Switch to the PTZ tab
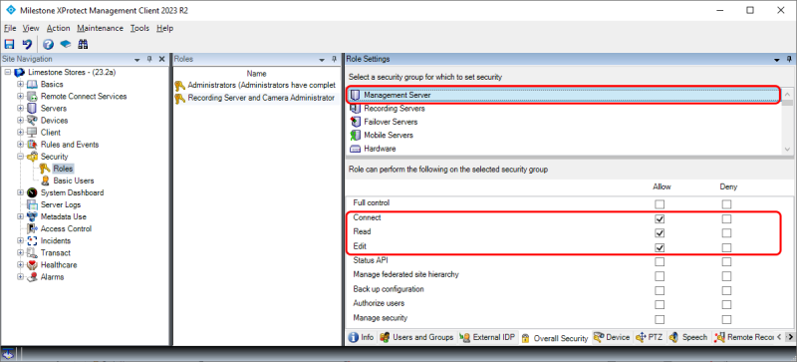The width and height of the screenshot is (797, 362). (x=650, y=337)
